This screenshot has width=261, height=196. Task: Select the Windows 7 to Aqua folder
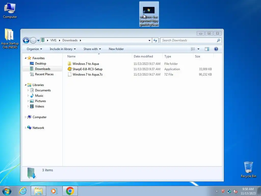pyautogui.click(x=86, y=64)
